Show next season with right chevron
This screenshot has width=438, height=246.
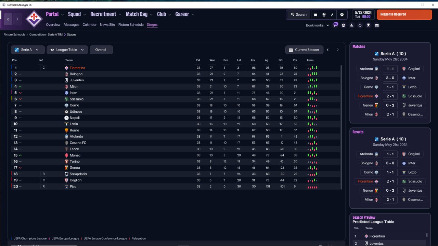coord(338,50)
